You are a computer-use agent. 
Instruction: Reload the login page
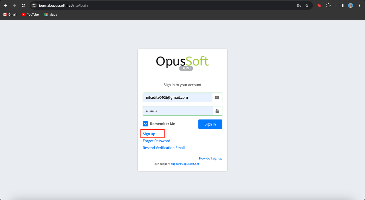pyautogui.click(x=23, y=5)
